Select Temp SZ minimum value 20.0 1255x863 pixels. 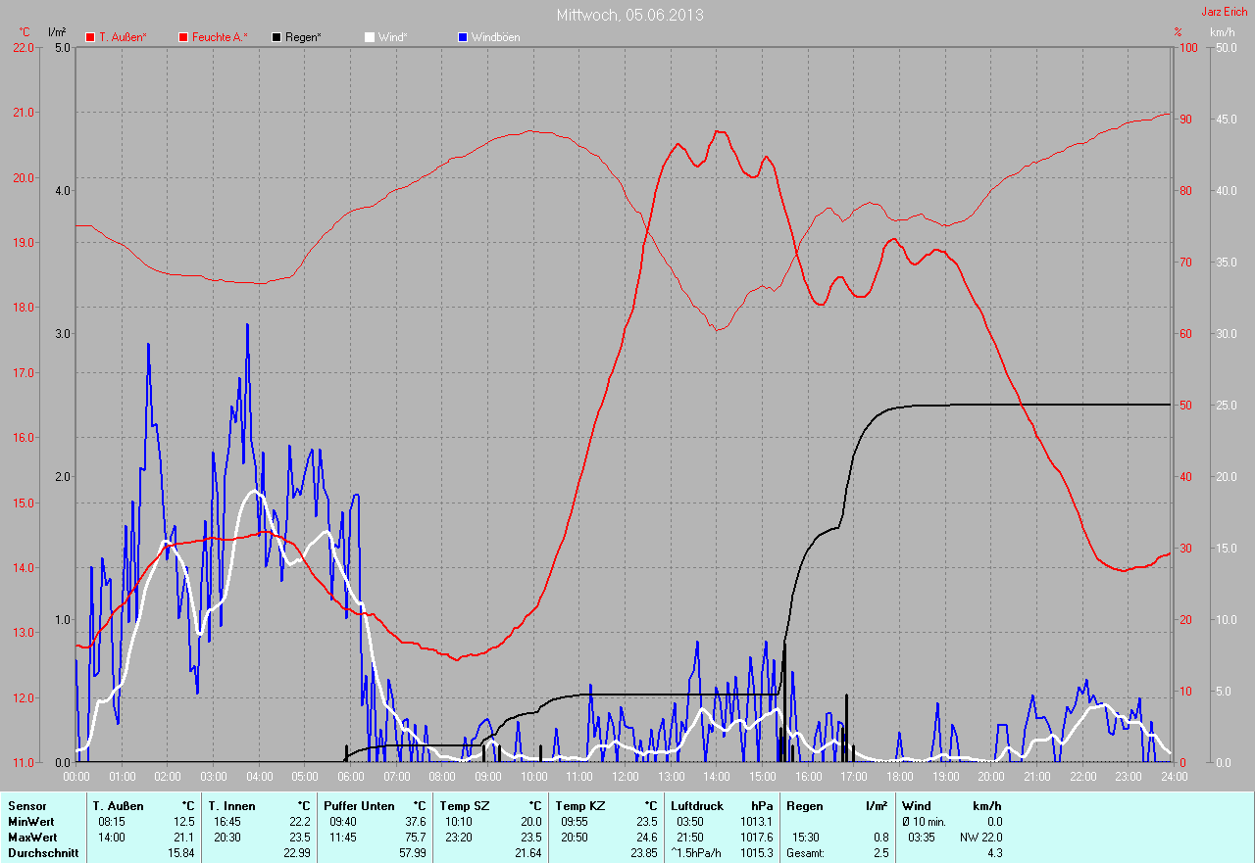pyautogui.click(x=530, y=822)
